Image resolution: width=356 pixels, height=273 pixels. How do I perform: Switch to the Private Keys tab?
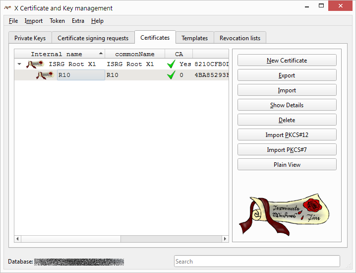click(x=30, y=38)
